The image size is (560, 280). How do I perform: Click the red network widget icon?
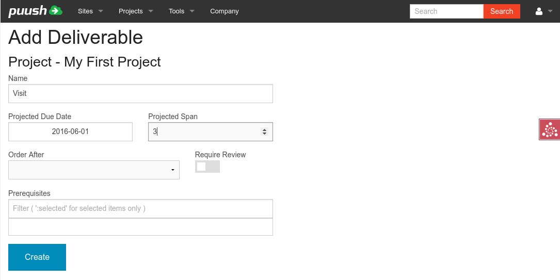(549, 129)
